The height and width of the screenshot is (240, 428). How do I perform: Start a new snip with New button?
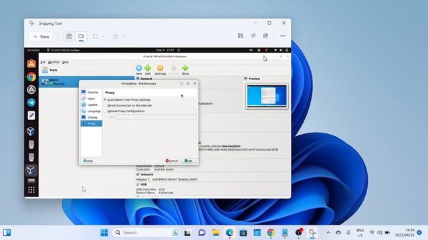pos(41,37)
